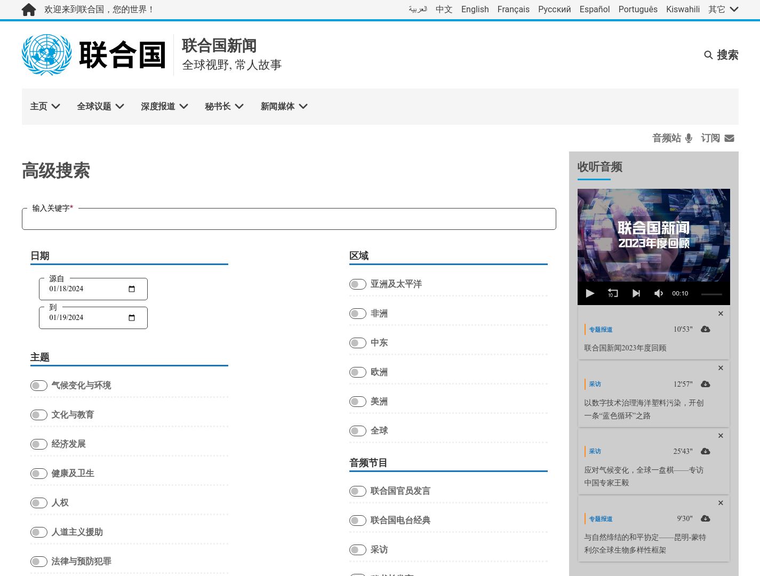Image resolution: width=760 pixels, height=576 pixels.
Task: Toggle 中东 region filter
Action: pos(358,343)
